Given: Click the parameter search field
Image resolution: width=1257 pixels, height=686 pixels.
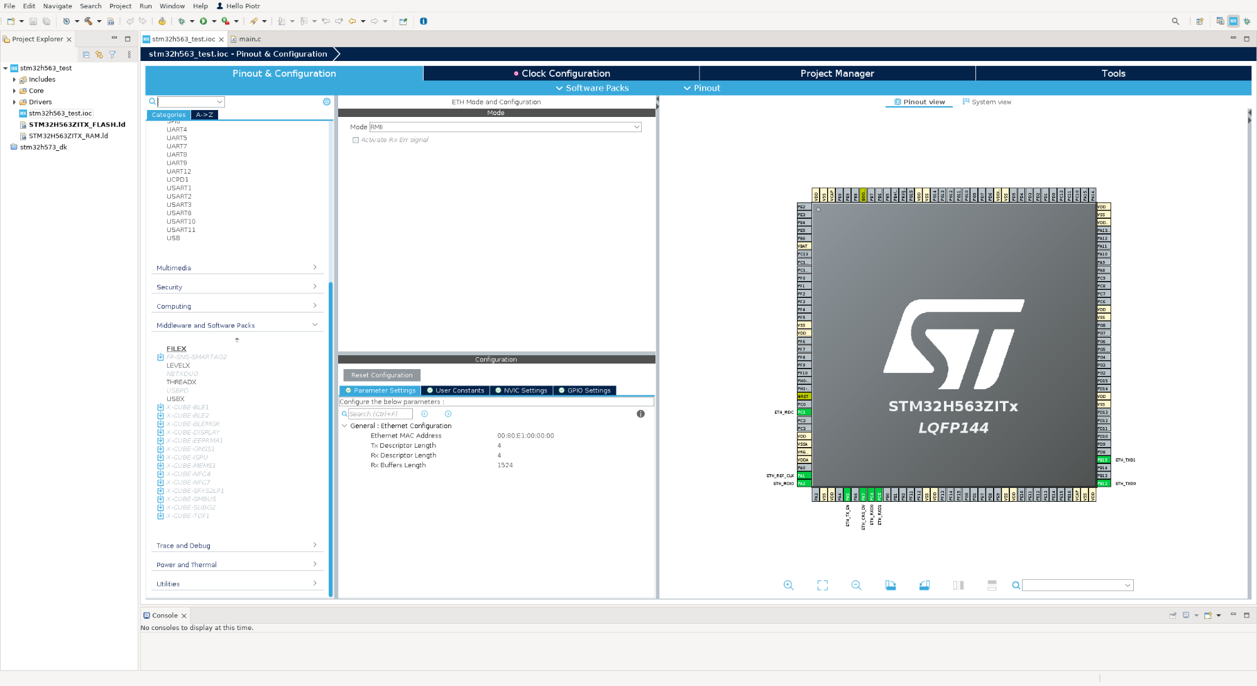Looking at the screenshot, I should coord(380,414).
